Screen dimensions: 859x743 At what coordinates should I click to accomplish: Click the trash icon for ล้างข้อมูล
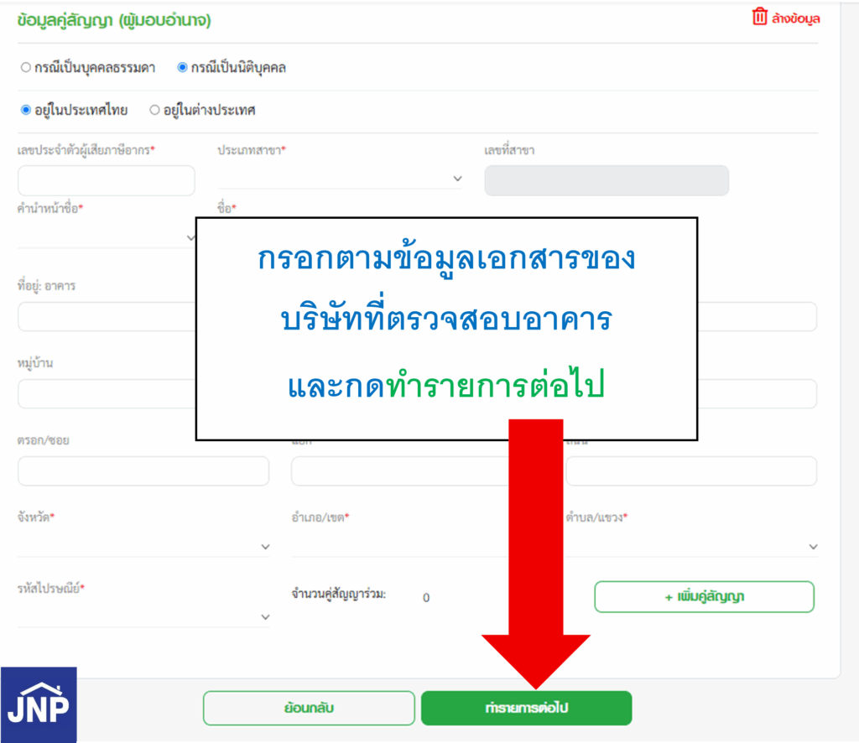click(x=759, y=17)
